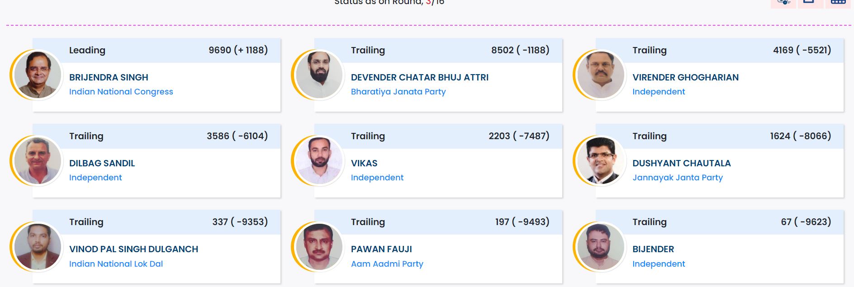The width and height of the screenshot is (854, 287).
Task: Open the Bharatiya Janata Party link
Action: pyautogui.click(x=398, y=92)
